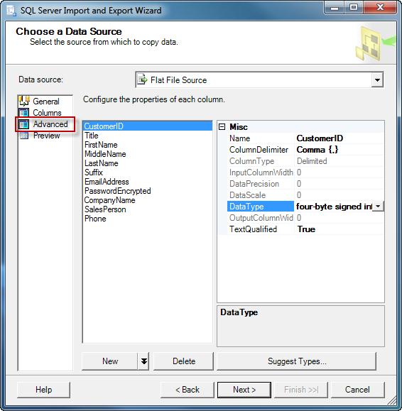Click the TextQualified property label

[x=253, y=229]
